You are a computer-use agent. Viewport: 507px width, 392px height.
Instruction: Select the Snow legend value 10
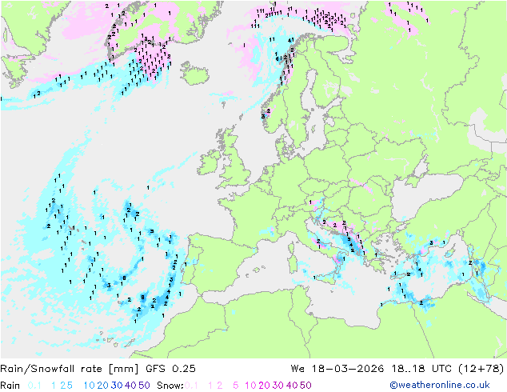[250, 386]
